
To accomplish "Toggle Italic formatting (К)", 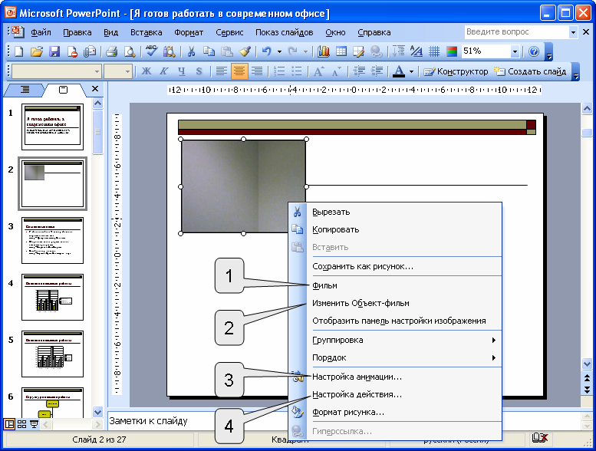I will pos(164,71).
